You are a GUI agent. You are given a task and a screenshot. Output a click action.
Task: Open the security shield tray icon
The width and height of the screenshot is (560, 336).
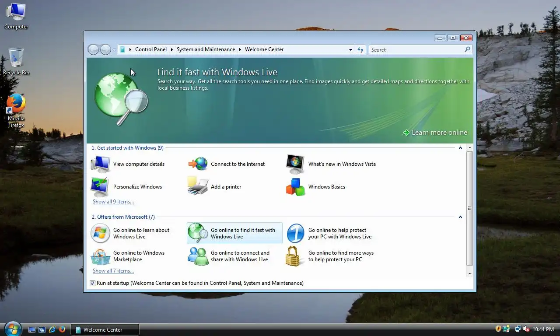pos(498,329)
